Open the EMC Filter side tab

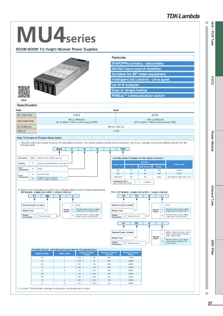pyautogui.click(x=212, y=247)
